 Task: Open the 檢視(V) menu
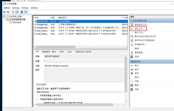point(25,8)
